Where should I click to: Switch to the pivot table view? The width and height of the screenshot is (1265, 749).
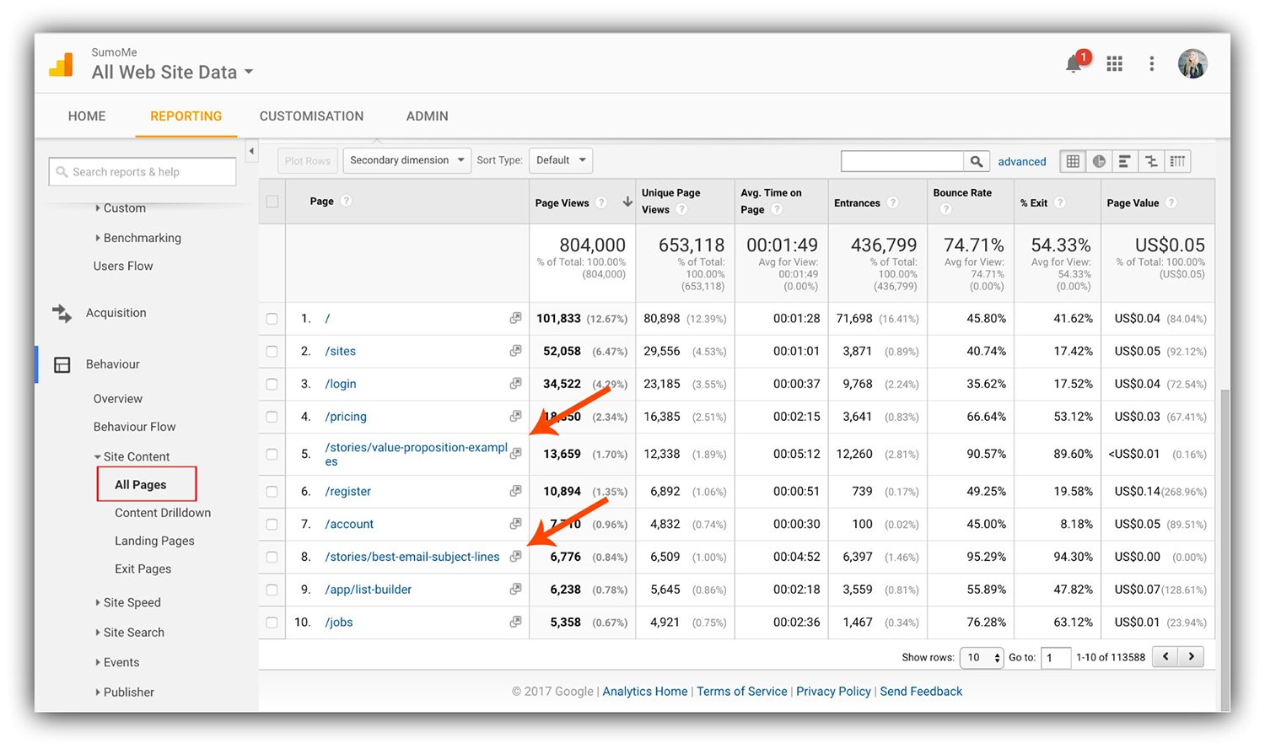[x=1178, y=160]
